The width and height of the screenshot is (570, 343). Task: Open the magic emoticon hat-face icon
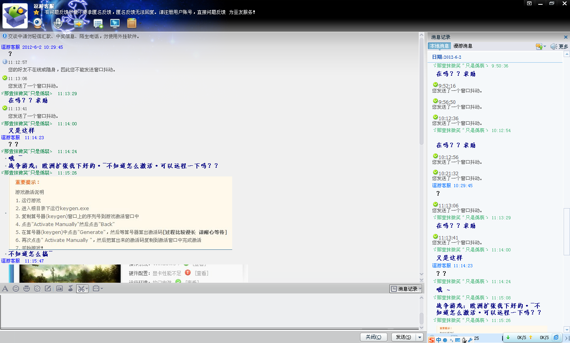(27, 289)
